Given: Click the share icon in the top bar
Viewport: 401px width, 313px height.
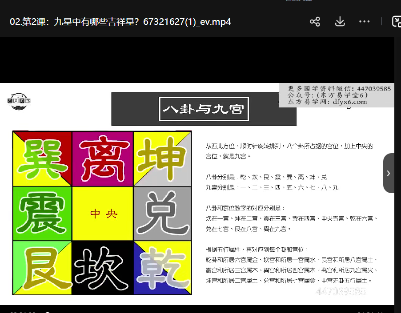Looking at the screenshot, I should point(315,22).
